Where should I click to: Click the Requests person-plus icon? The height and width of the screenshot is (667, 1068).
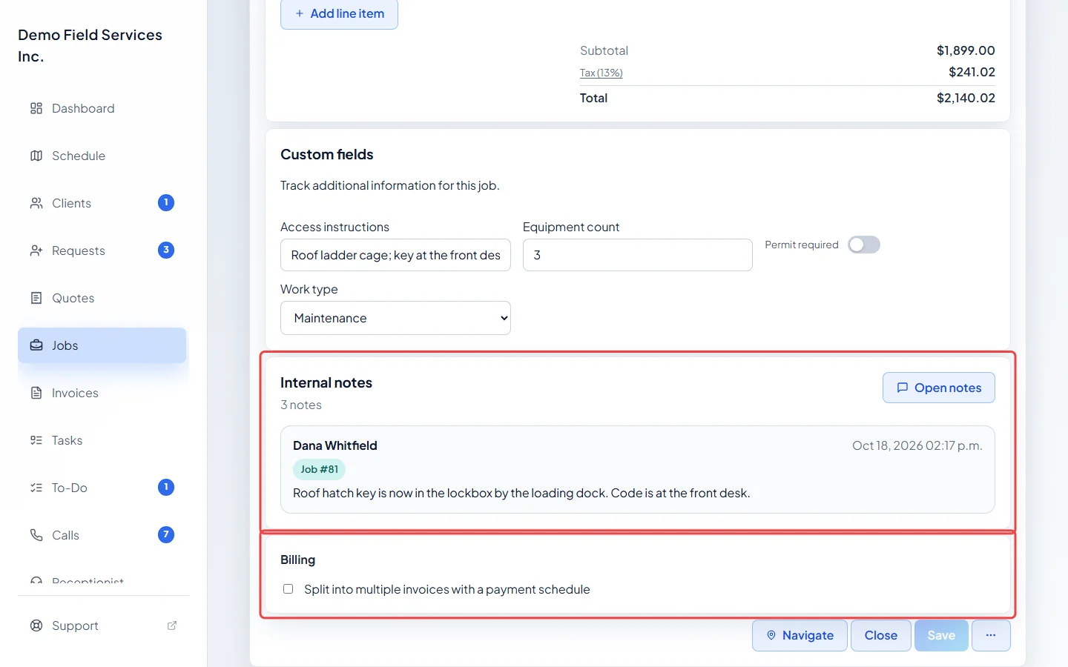click(36, 250)
